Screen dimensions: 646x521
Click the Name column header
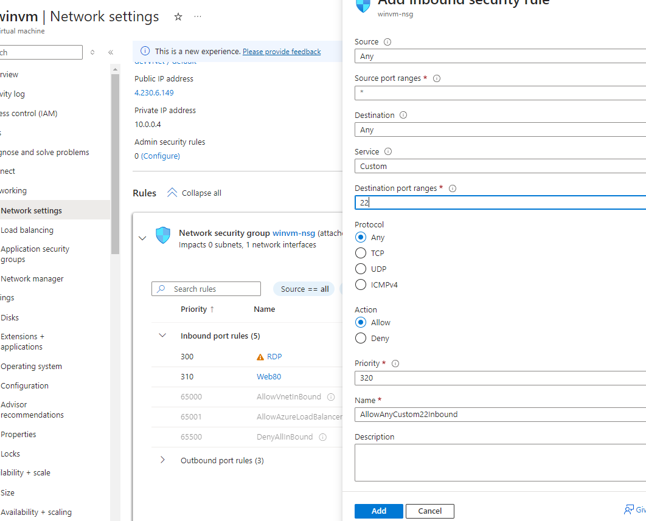(265, 309)
